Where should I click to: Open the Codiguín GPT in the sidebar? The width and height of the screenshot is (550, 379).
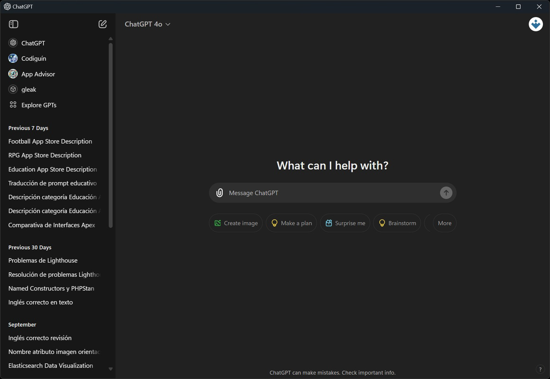click(x=33, y=58)
